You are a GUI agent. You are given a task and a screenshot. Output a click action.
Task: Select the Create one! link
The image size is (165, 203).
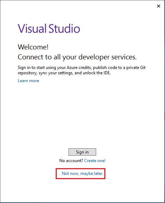coord(95,161)
